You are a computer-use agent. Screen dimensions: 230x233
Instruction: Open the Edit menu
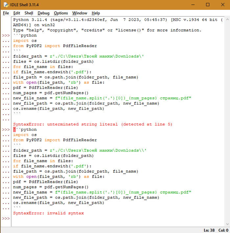click(x=16, y=13)
